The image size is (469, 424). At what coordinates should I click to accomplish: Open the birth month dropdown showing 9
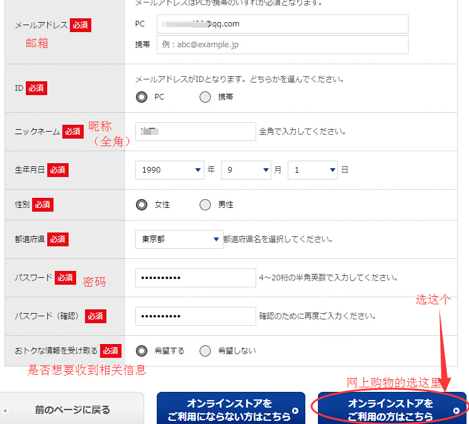[x=246, y=169]
